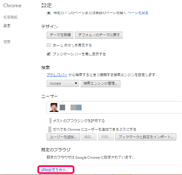The width and height of the screenshot is (182, 175).
Task: Toggle ゲストのブラウジングを許可する checkbox
Action: [51, 121]
